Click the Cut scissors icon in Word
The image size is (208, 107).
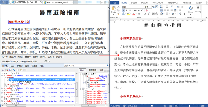pos(119,7)
